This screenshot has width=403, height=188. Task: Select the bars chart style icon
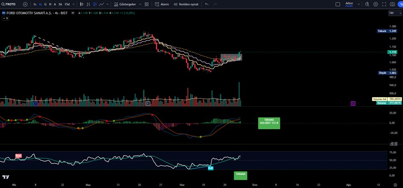point(88,4)
